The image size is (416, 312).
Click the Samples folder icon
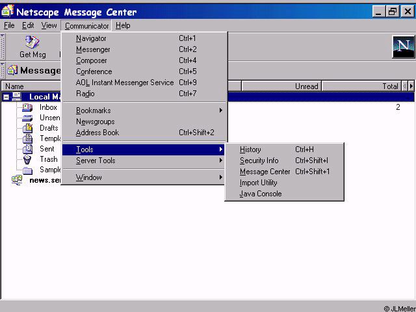(x=27, y=170)
